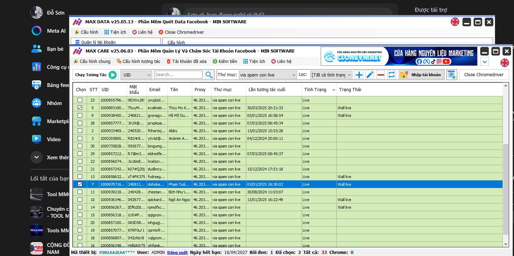Click the Search text input field

point(178,75)
